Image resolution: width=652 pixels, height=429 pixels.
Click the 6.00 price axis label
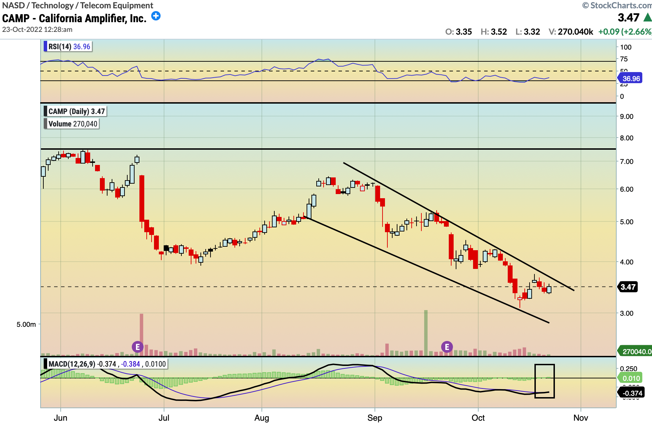(x=627, y=189)
